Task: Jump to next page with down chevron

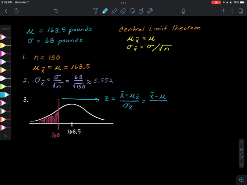Action: [241, 165]
